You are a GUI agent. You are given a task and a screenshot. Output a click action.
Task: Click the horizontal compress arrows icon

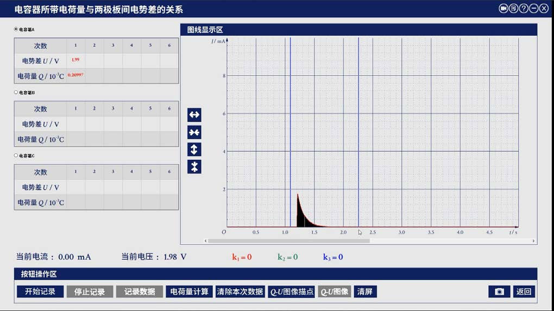[x=194, y=132]
